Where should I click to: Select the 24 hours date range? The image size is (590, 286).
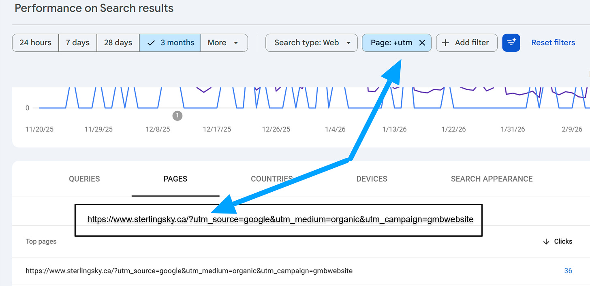[35, 42]
